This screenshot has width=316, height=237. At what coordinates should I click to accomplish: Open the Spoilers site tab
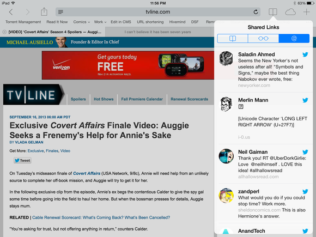pyautogui.click(x=78, y=99)
